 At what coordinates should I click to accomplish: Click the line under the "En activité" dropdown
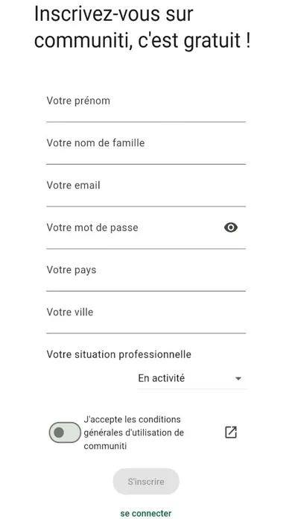tap(191, 389)
